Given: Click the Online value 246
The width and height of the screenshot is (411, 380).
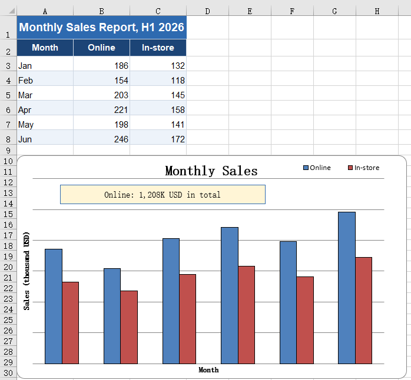Looking at the screenshot, I should point(102,137).
